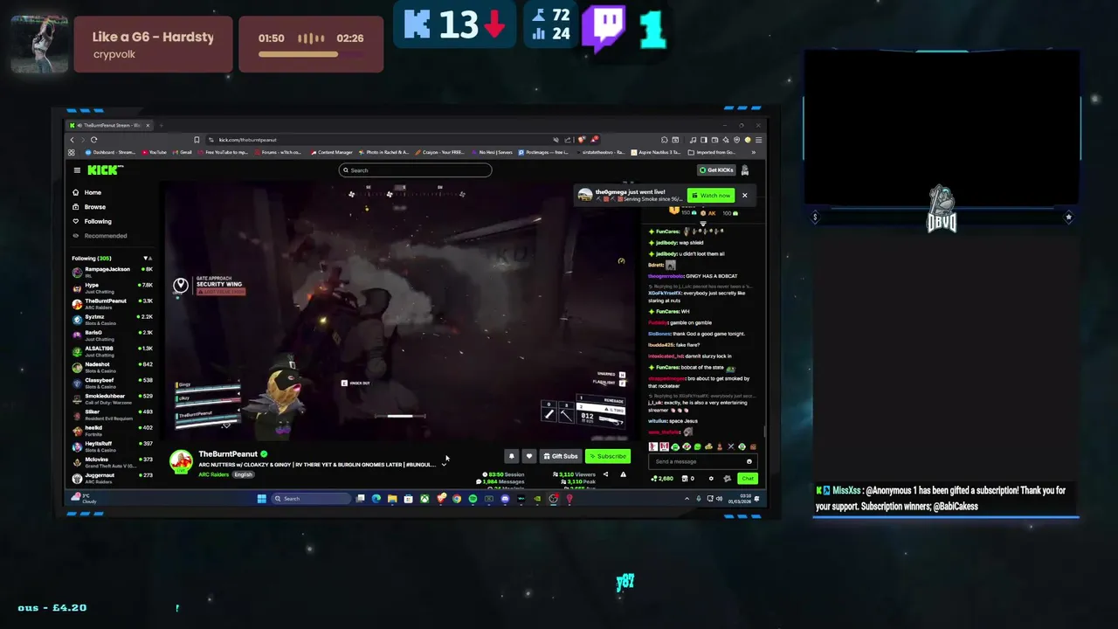Open a new browser tab
Screen dimensions: 1118x629
click(x=161, y=125)
